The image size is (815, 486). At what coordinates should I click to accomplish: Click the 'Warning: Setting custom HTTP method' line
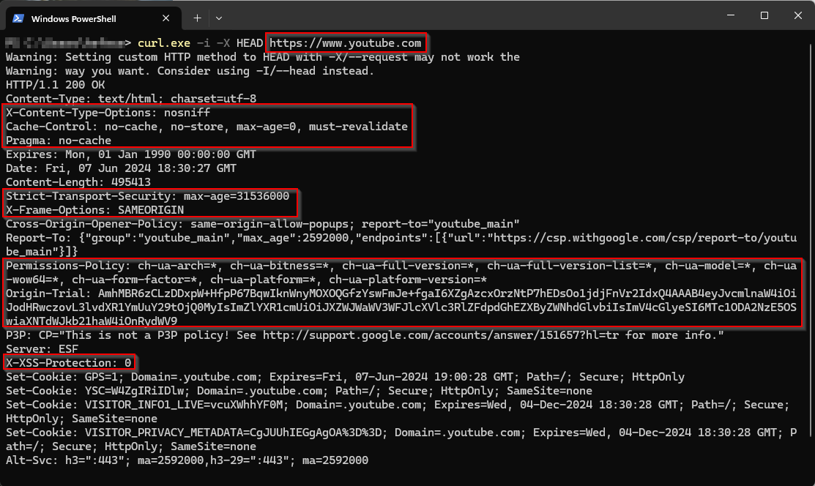(x=262, y=57)
